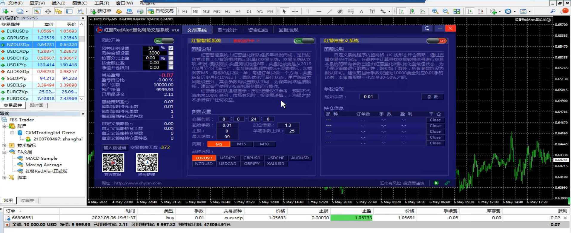Open the MetaEditor yellow book icon

click(x=119, y=11)
